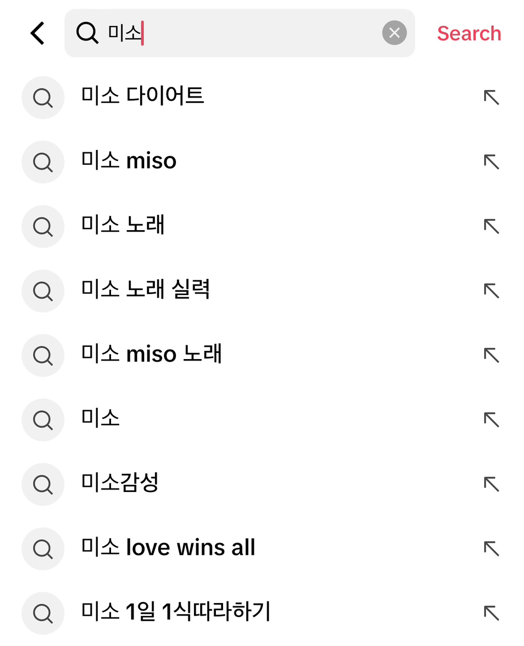Tap arrow icon for 미소 miso 노래

click(491, 355)
